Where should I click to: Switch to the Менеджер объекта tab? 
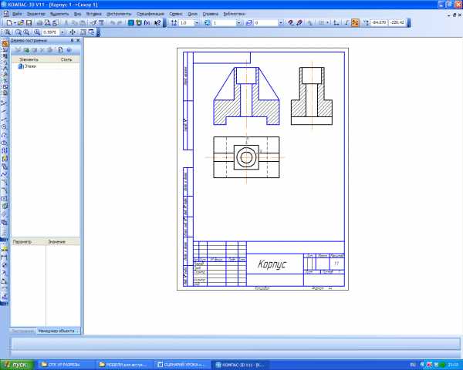[63, 330]
